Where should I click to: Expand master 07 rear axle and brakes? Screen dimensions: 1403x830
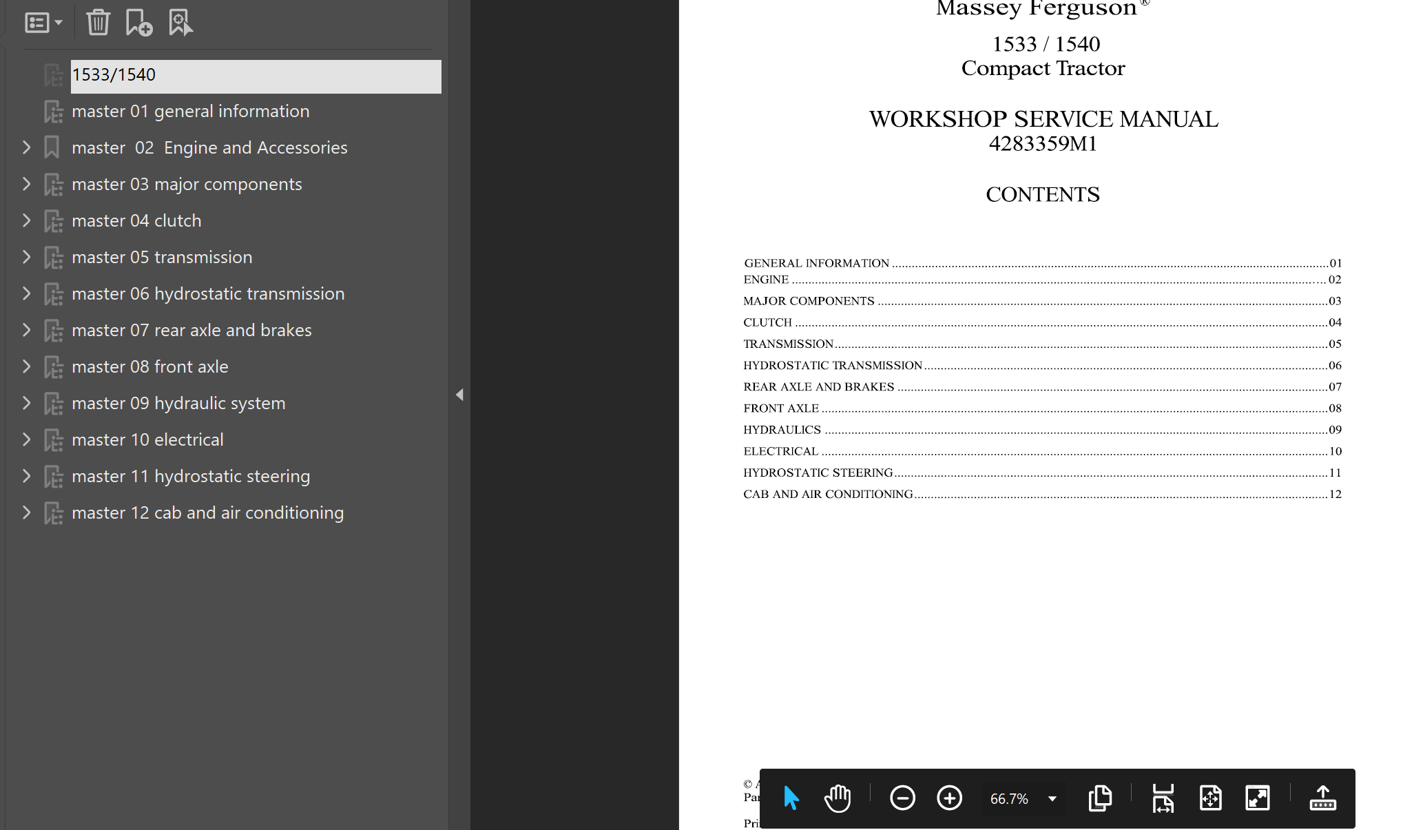(26, 330)
